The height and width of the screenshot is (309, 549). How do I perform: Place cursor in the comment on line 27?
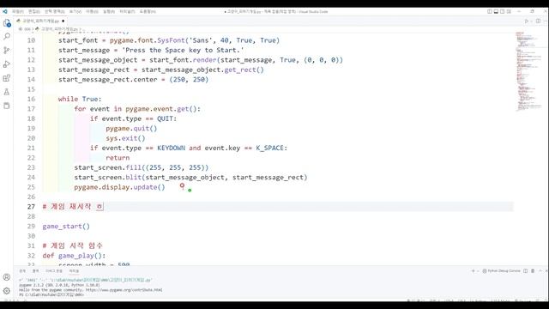pos(73,207)
